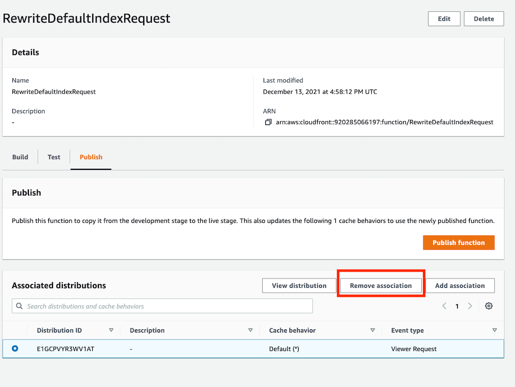
Task: Go to the next page arrow
Action: [x=470, y=306]
